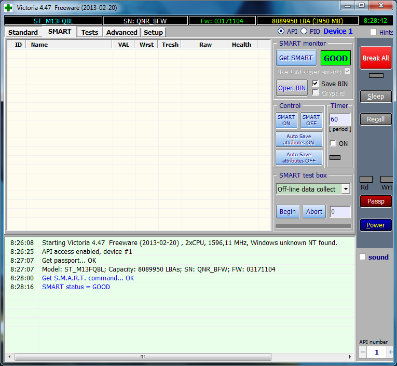Screen dimensions: 397x366
Task: Click the Sleep button
Action: pos(376,97)
